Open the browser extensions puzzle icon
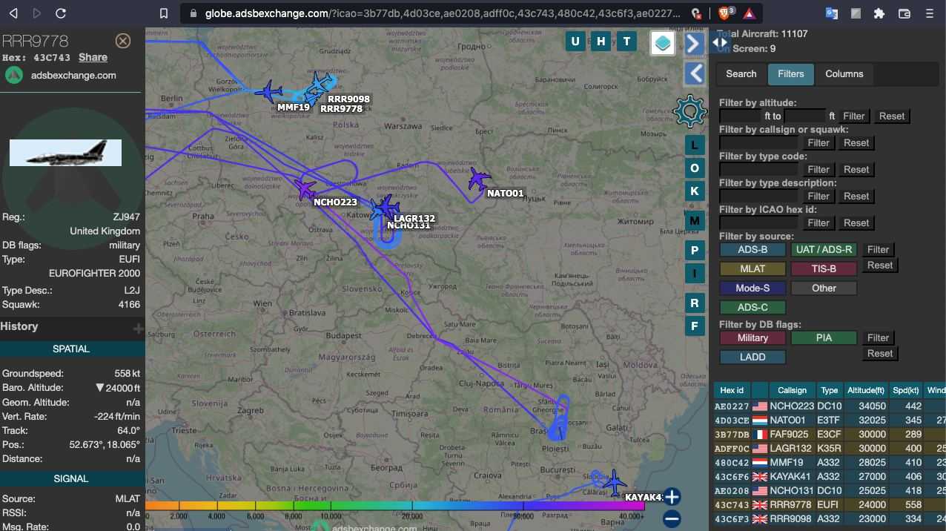This screenshot has height=531, width=946. click(x=879, y=13)
